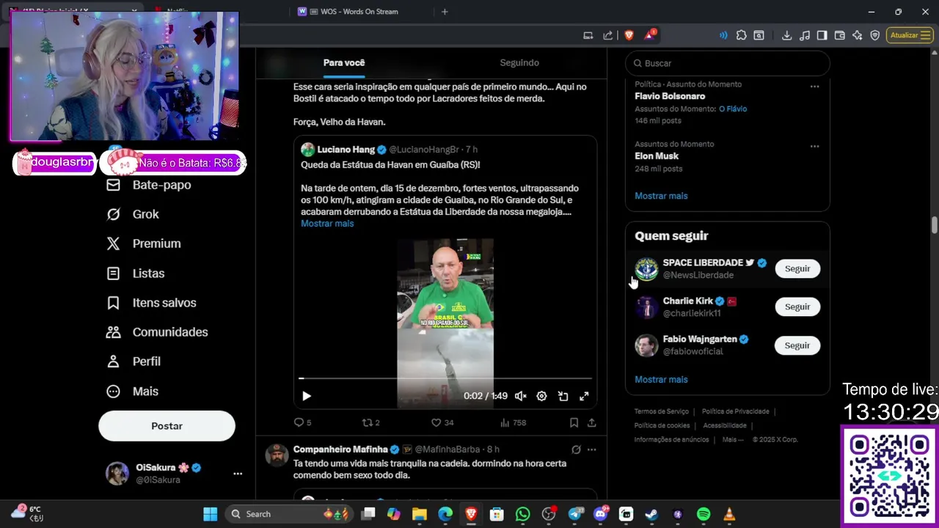The width and height of the screenshot is (939, 528).
Task: Reply to the Havan post
Action: (302, 422)
